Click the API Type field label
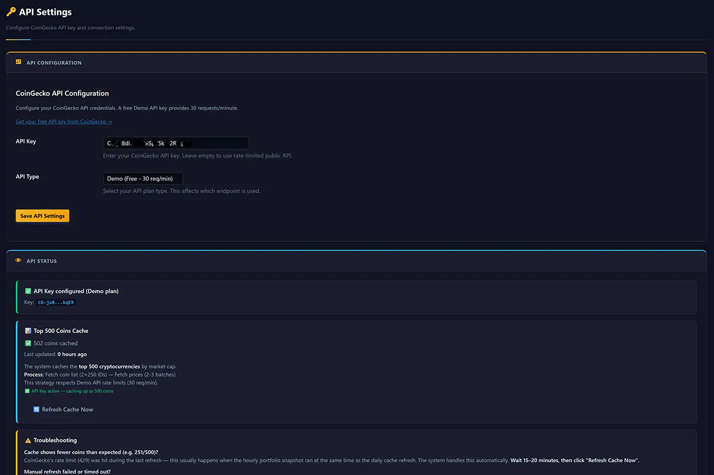Screen dimensions: 714x475 pos(27,177)
